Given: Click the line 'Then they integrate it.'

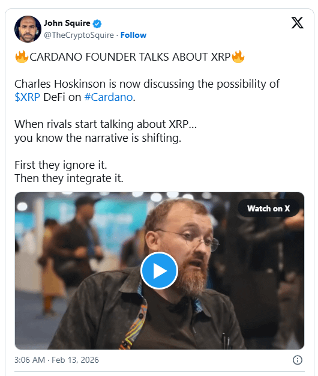Looking at the screenshot, I should point(69,178).
